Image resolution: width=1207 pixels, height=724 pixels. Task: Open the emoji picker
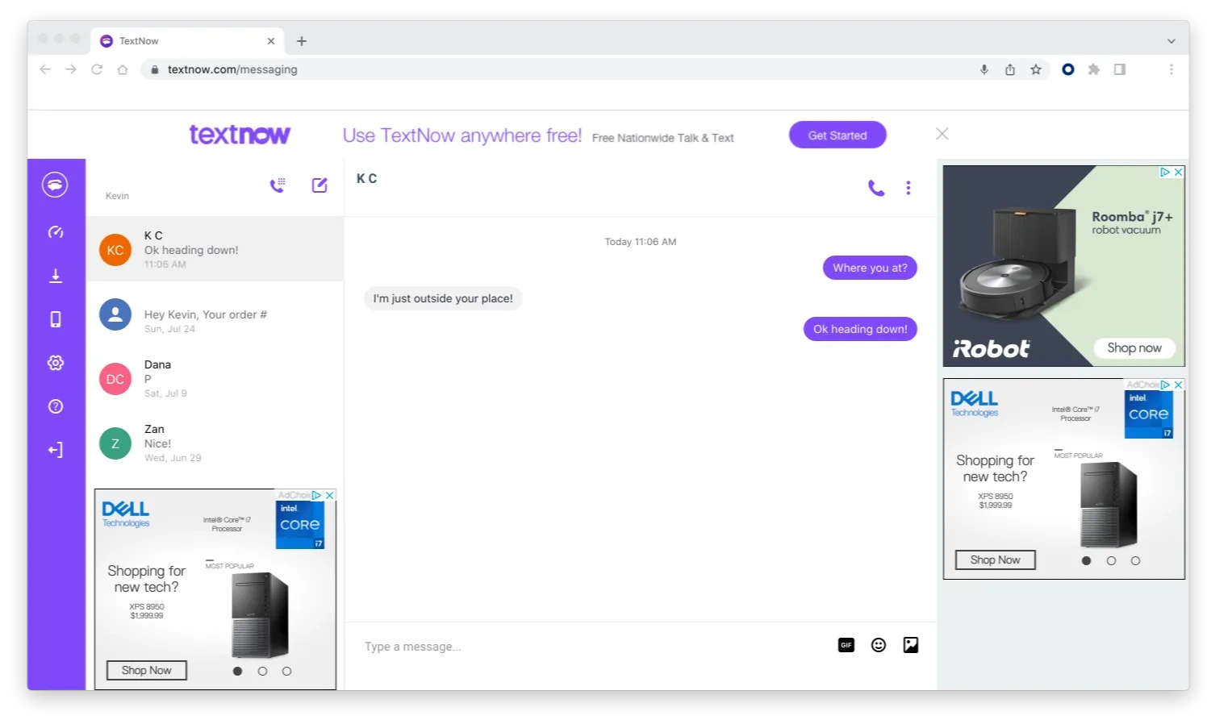[879, 645]
